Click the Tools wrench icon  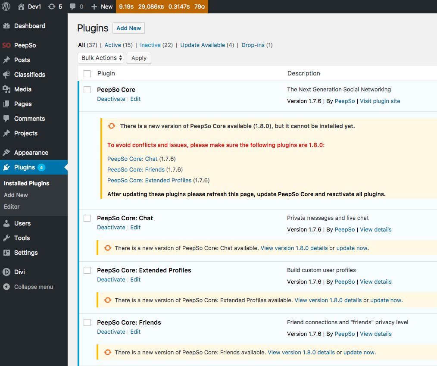click(x=7, y=238)
